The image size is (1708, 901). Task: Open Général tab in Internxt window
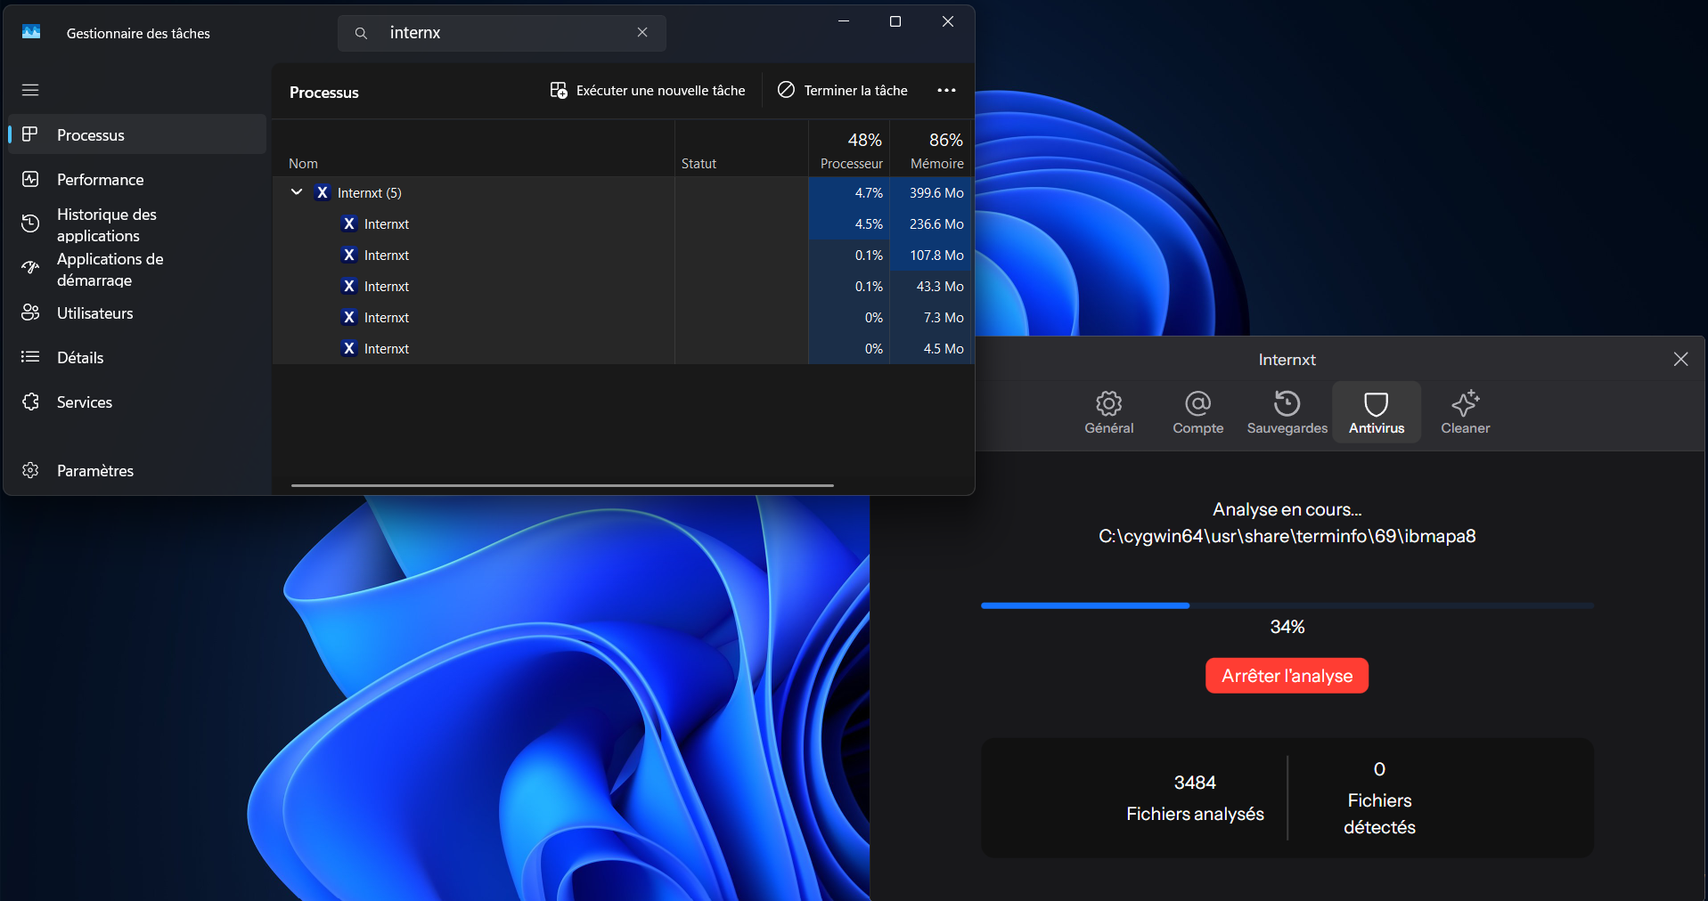tap(1109, 412)
